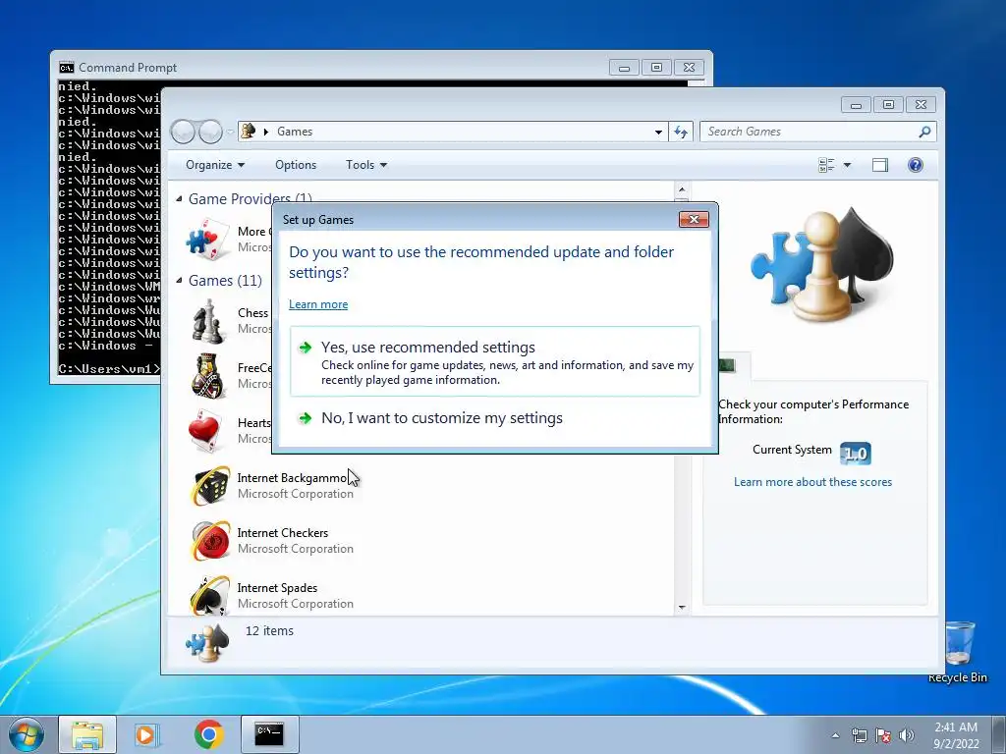Image resolution: width=1006 pixels, height=754 pixels.
Task: Click the Internet Spades name text
Action: [x=277, y=588]
